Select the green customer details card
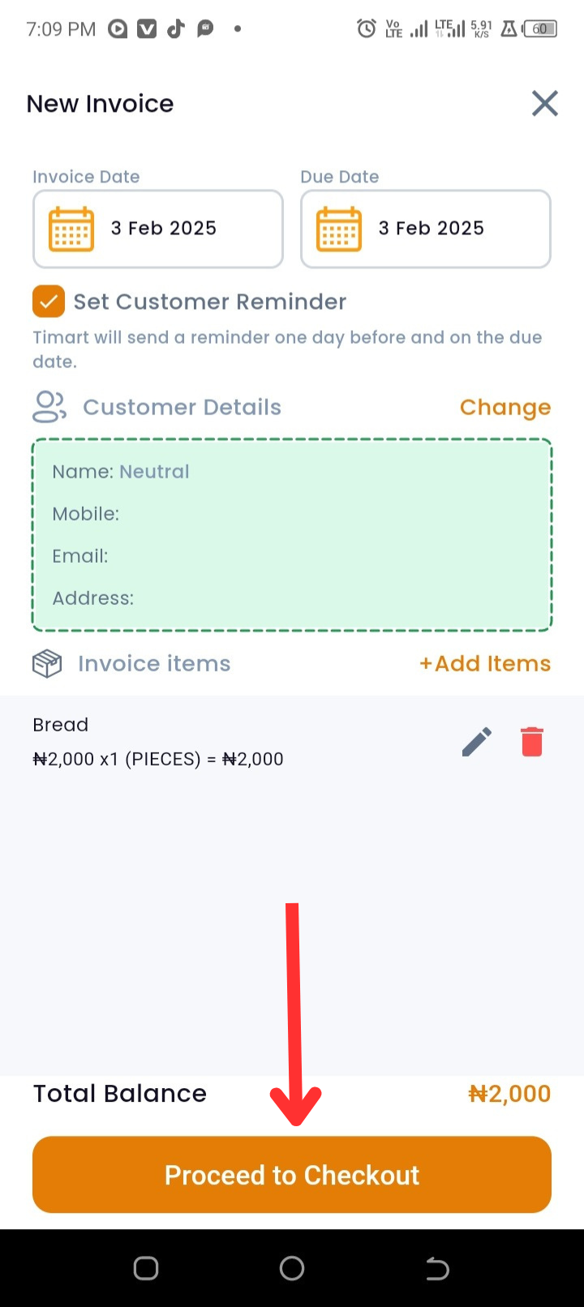This screenshot has width=584, height=1307. pyautogui.click(x=292, y=535)
